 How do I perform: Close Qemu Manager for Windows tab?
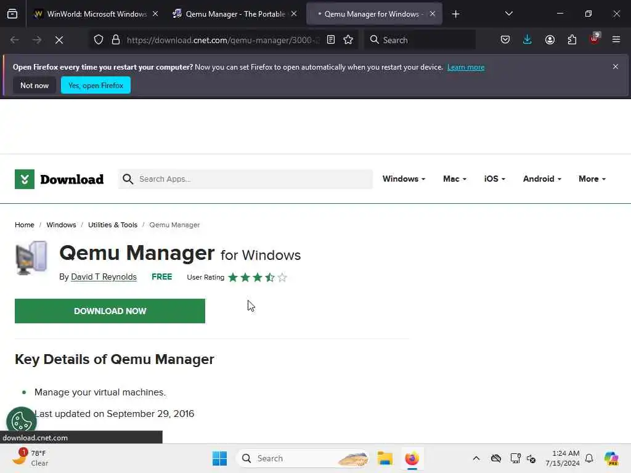point(433,14)
